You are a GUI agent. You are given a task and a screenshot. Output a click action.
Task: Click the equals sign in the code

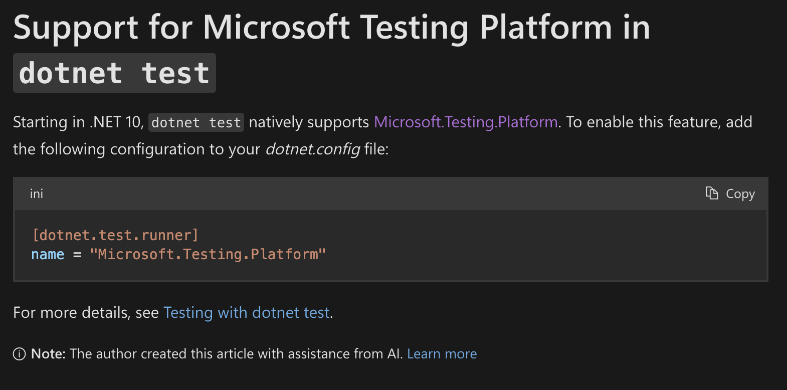(77, 254)
